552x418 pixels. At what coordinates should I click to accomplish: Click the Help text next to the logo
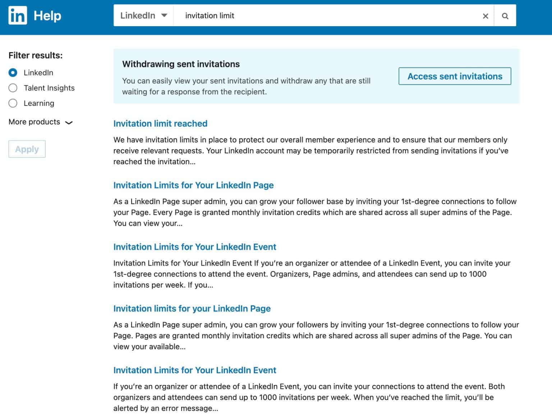[x=48, y=15]
